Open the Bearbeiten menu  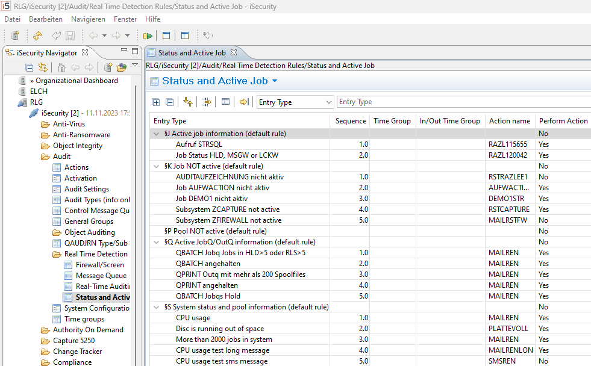click(x=46, y=19)
